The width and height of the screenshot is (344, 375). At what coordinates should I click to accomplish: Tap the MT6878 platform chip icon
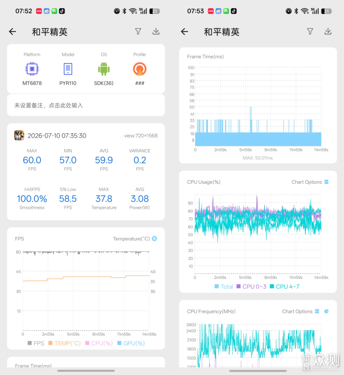click(32, 69)
